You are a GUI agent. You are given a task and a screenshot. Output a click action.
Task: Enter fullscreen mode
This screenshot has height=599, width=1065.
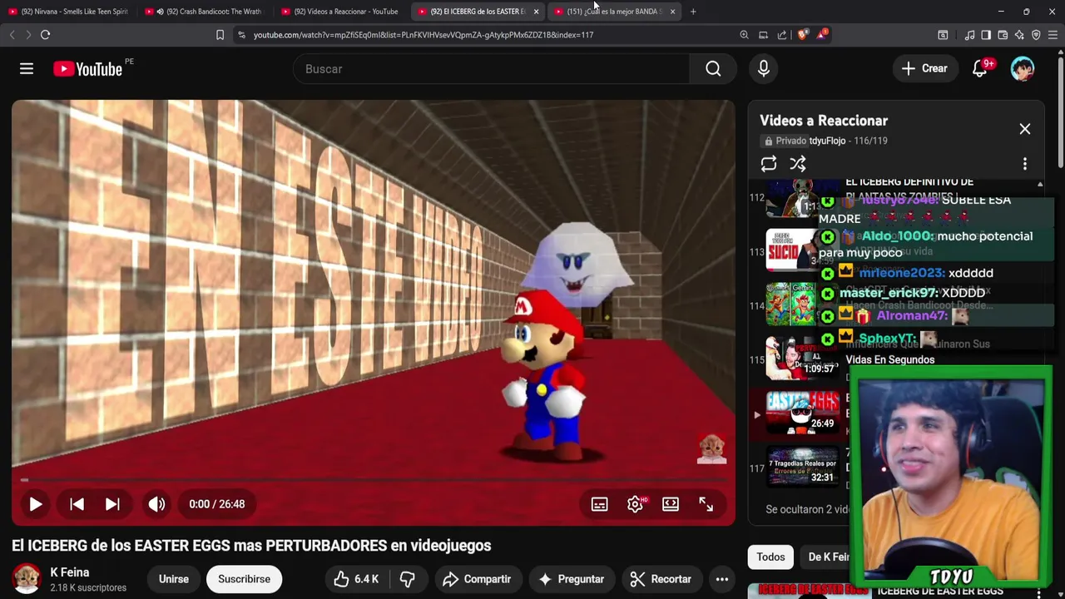click(706, 504)
